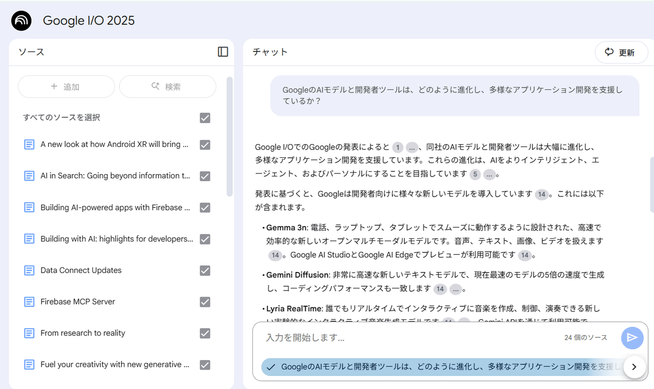Expand ellipsis citations in Gemini Diffusion bullet
Screen dimensions: 654x389
(x=456, y=289)
